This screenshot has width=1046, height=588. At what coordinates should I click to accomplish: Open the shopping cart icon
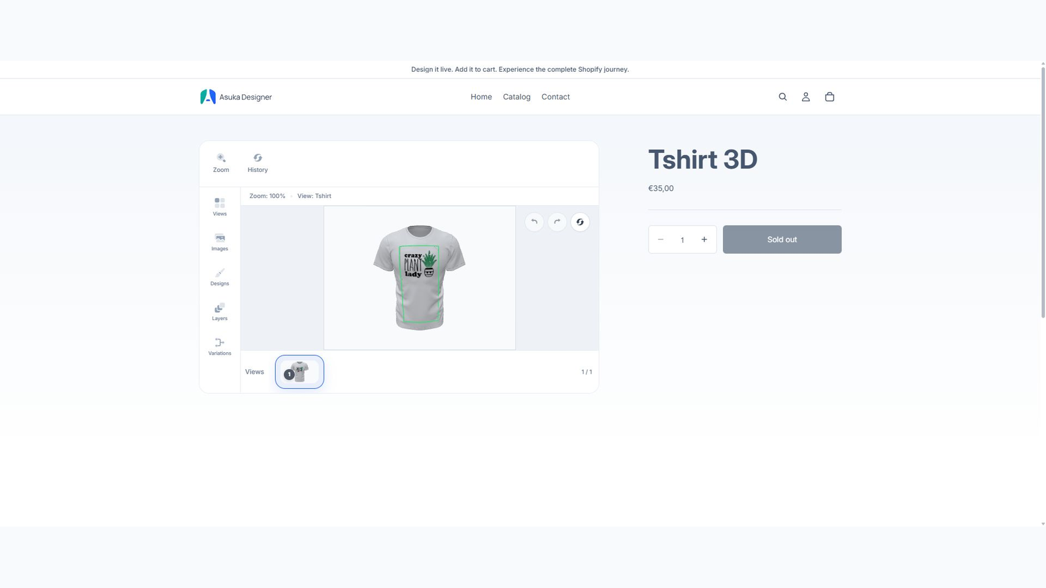(x=830, y=97)
